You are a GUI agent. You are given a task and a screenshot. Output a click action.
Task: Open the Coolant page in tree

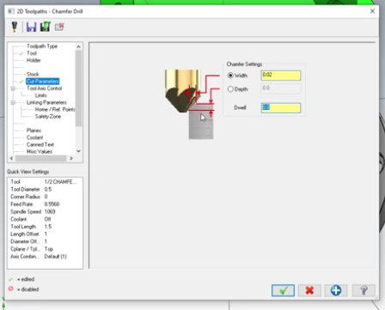click(34, 137)
